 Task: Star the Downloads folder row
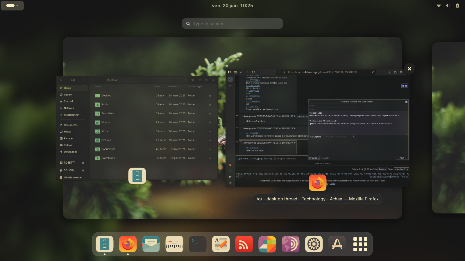[210, 158]
